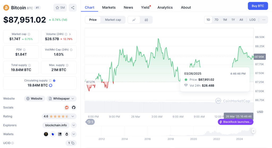Set chart range to 1M

point(225,20)
